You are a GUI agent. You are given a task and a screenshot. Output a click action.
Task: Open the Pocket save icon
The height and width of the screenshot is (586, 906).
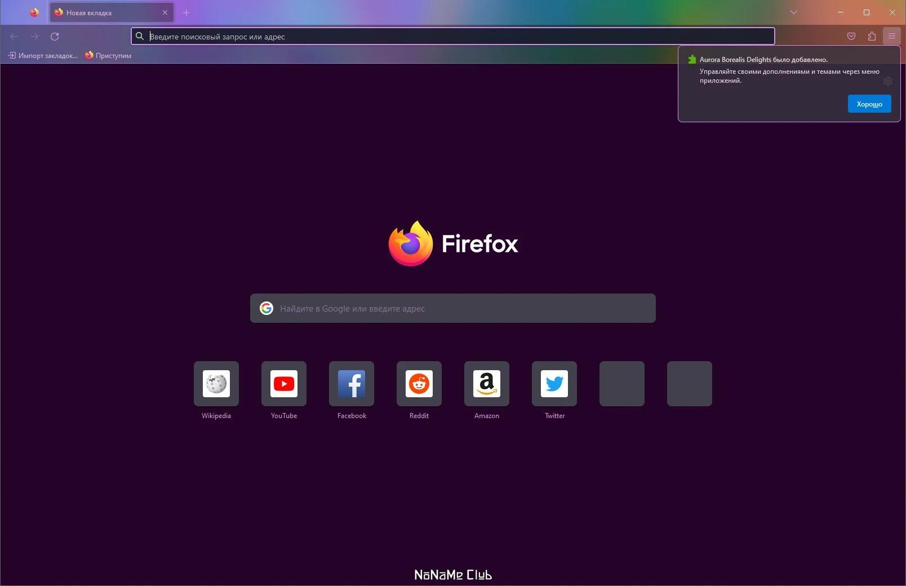click(x=851, y=37)
